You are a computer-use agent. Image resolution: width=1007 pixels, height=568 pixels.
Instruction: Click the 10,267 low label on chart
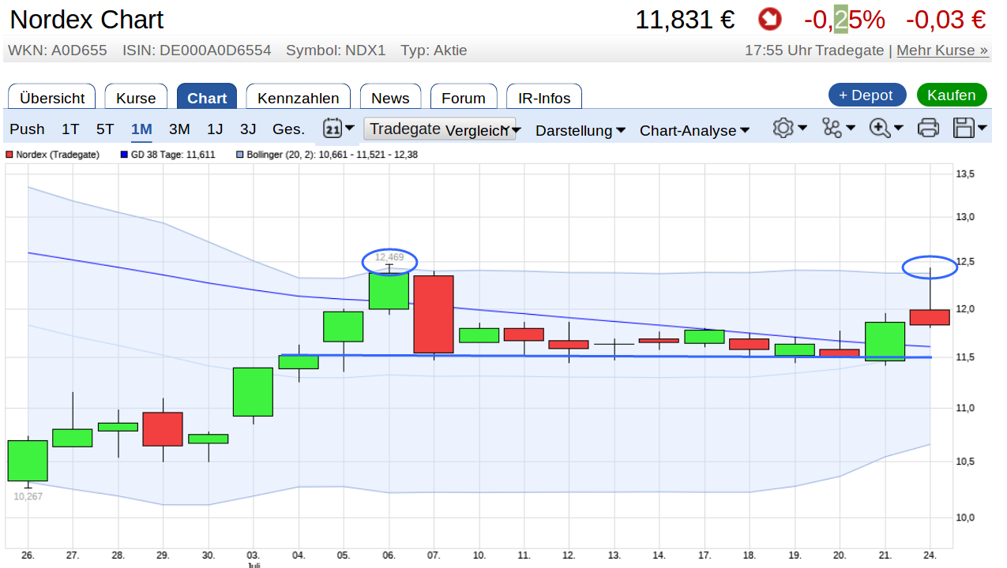click(28, 496)
